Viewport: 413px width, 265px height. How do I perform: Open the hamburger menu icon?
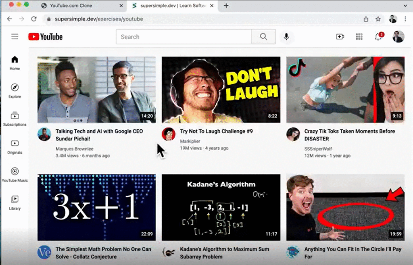tap(15, 37)
